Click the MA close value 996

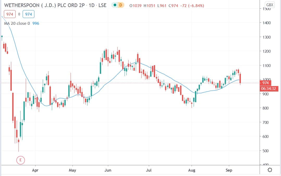[x=36, y=23]
